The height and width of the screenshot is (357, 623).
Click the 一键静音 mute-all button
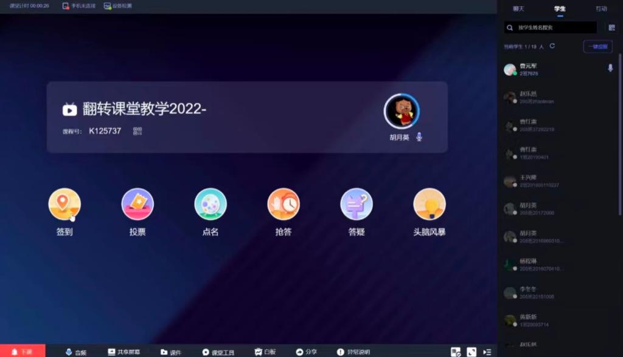(x=597, y=47)
